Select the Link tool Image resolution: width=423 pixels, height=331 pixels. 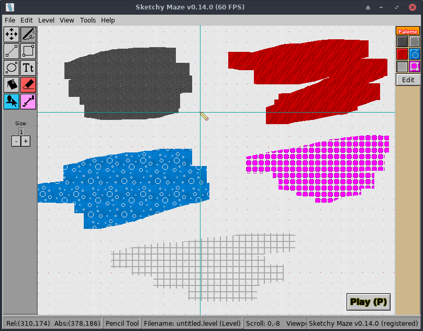(x=28, y=102)
